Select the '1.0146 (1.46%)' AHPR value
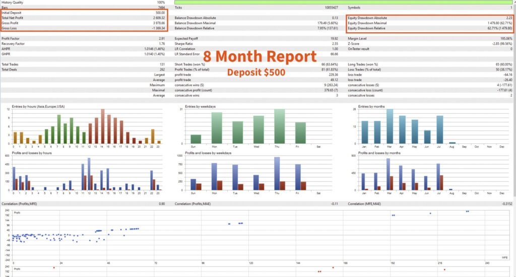The height and width of the screenshot is (277, 516). click(155, 49)
